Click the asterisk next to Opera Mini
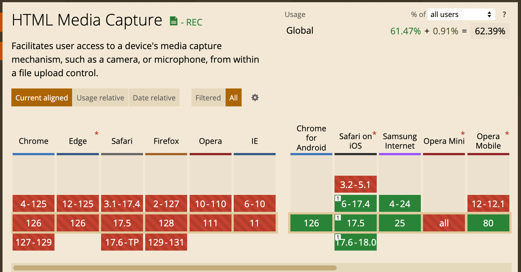 click(463, 133)
